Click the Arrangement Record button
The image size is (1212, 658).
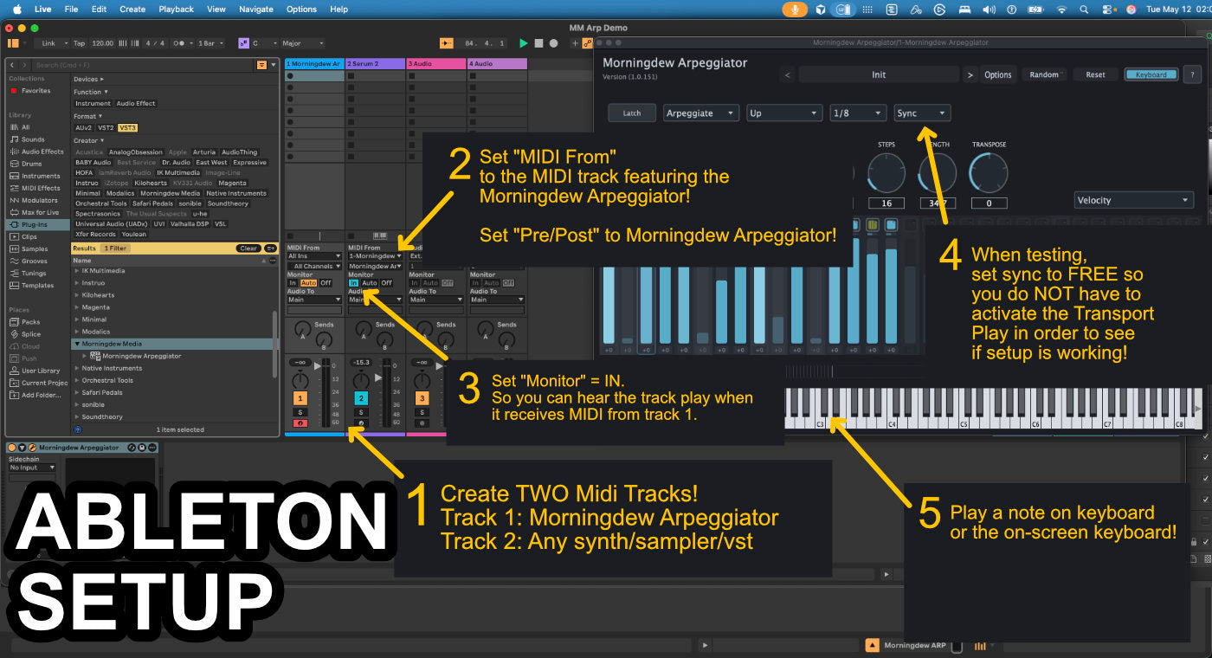pyautogui.click(x=554, y=43)
